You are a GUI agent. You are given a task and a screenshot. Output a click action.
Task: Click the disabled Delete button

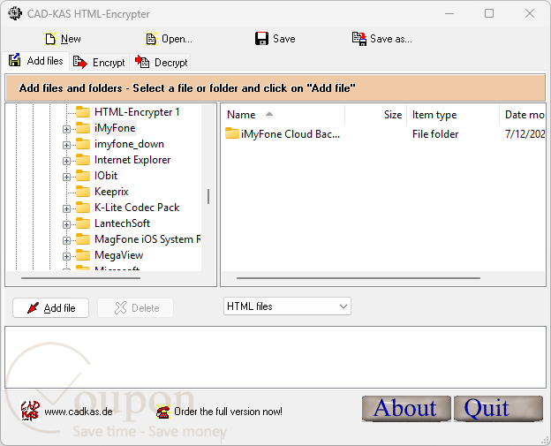click(135, 308)
